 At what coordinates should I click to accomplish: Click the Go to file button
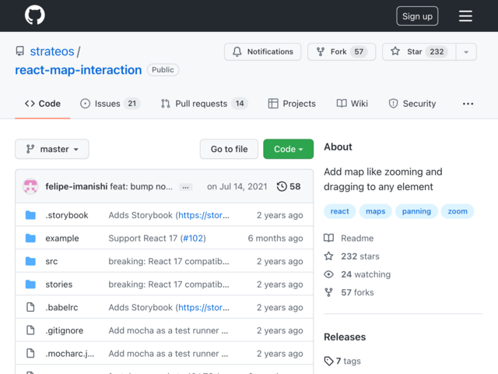pos(229,149)
